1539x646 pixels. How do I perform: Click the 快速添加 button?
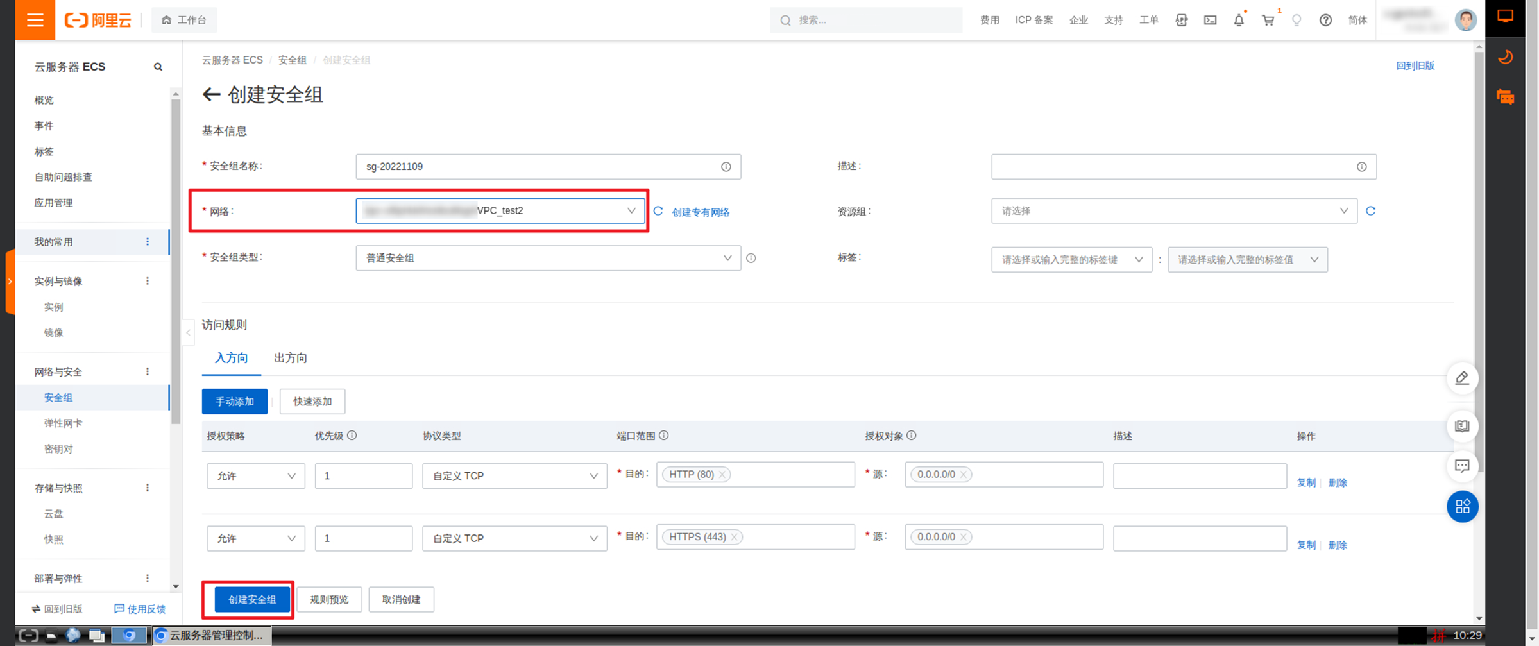pos(312,402)
